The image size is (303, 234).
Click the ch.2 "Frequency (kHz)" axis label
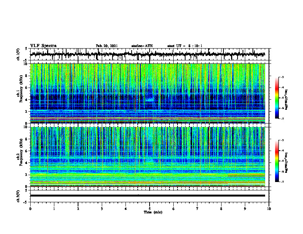21,152
